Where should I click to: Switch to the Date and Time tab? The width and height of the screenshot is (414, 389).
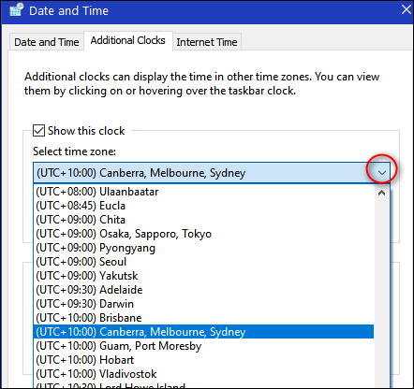tap(47, 42)
